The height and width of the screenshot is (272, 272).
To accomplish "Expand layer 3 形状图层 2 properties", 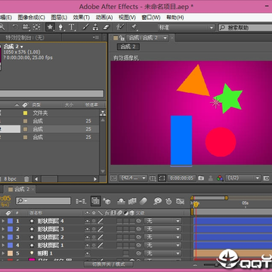I will (x=3, y=237).
